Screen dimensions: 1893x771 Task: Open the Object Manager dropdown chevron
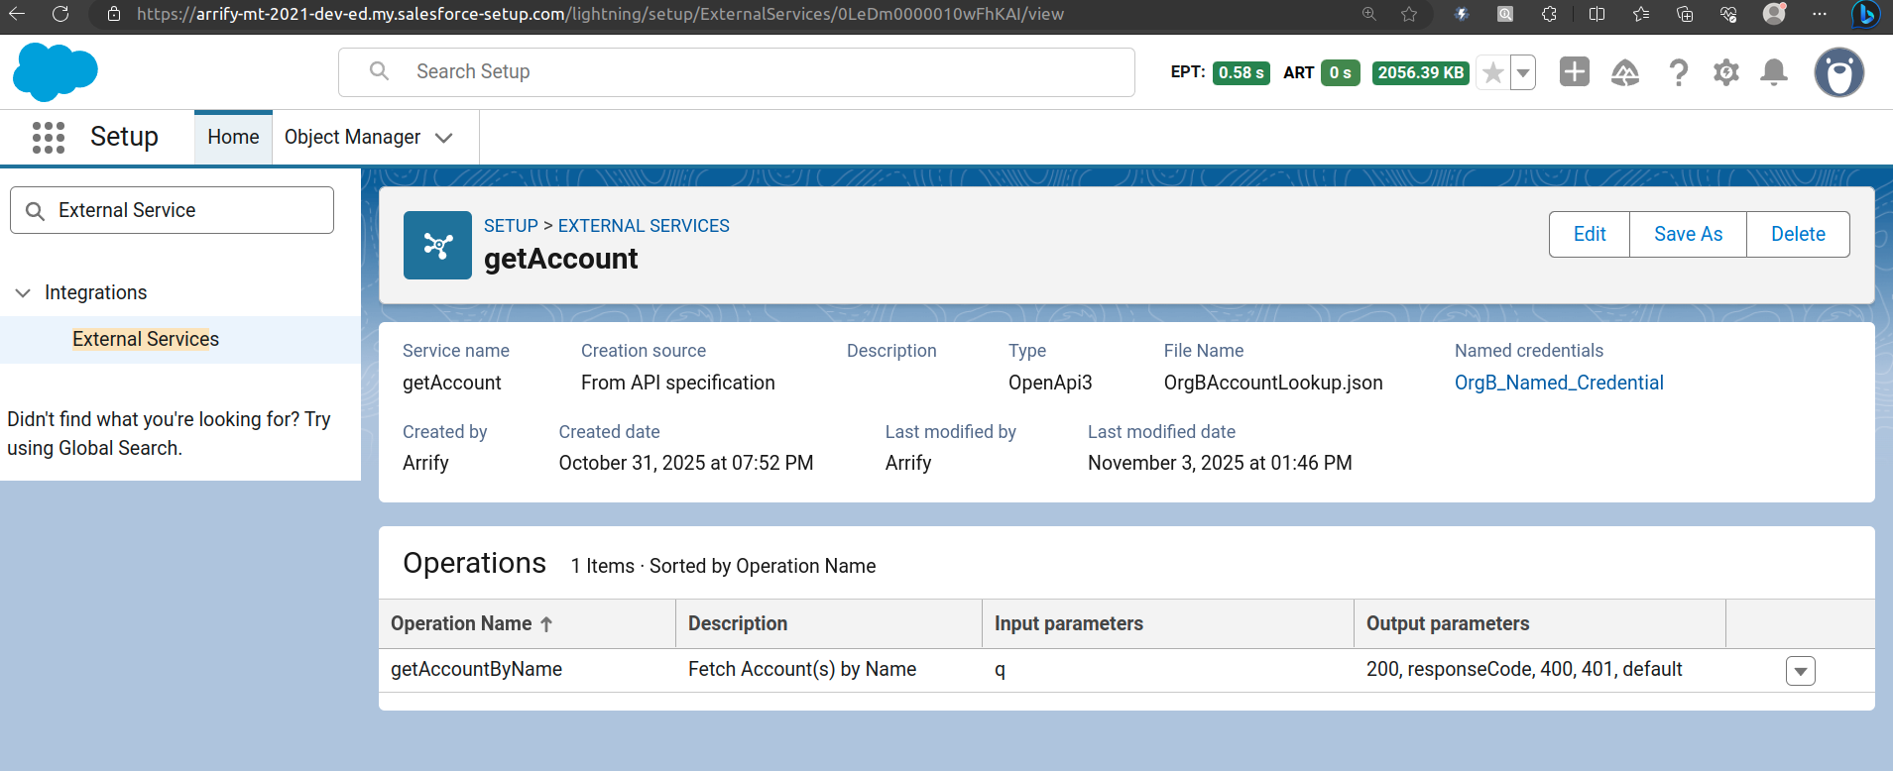point(444,138)
